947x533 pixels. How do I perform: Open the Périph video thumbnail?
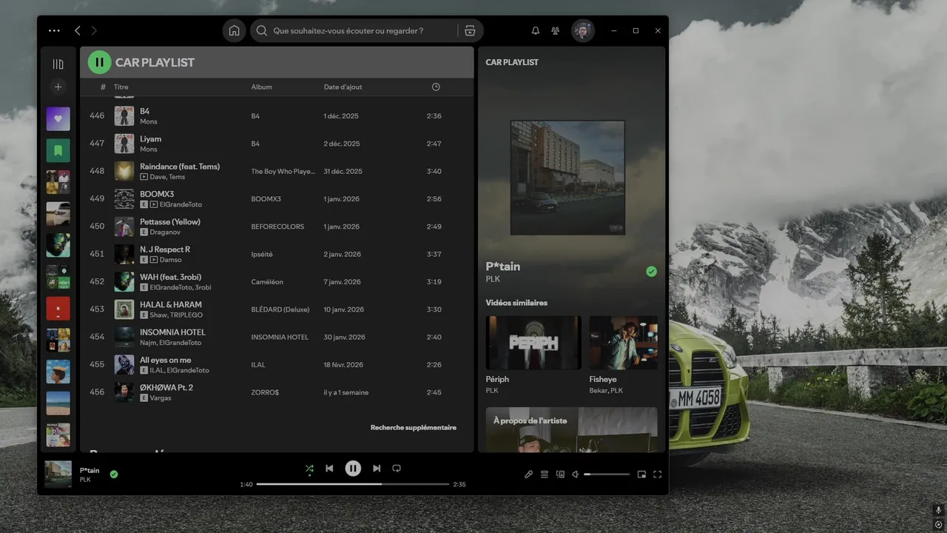pyautogui.click(x=533, y=343)
